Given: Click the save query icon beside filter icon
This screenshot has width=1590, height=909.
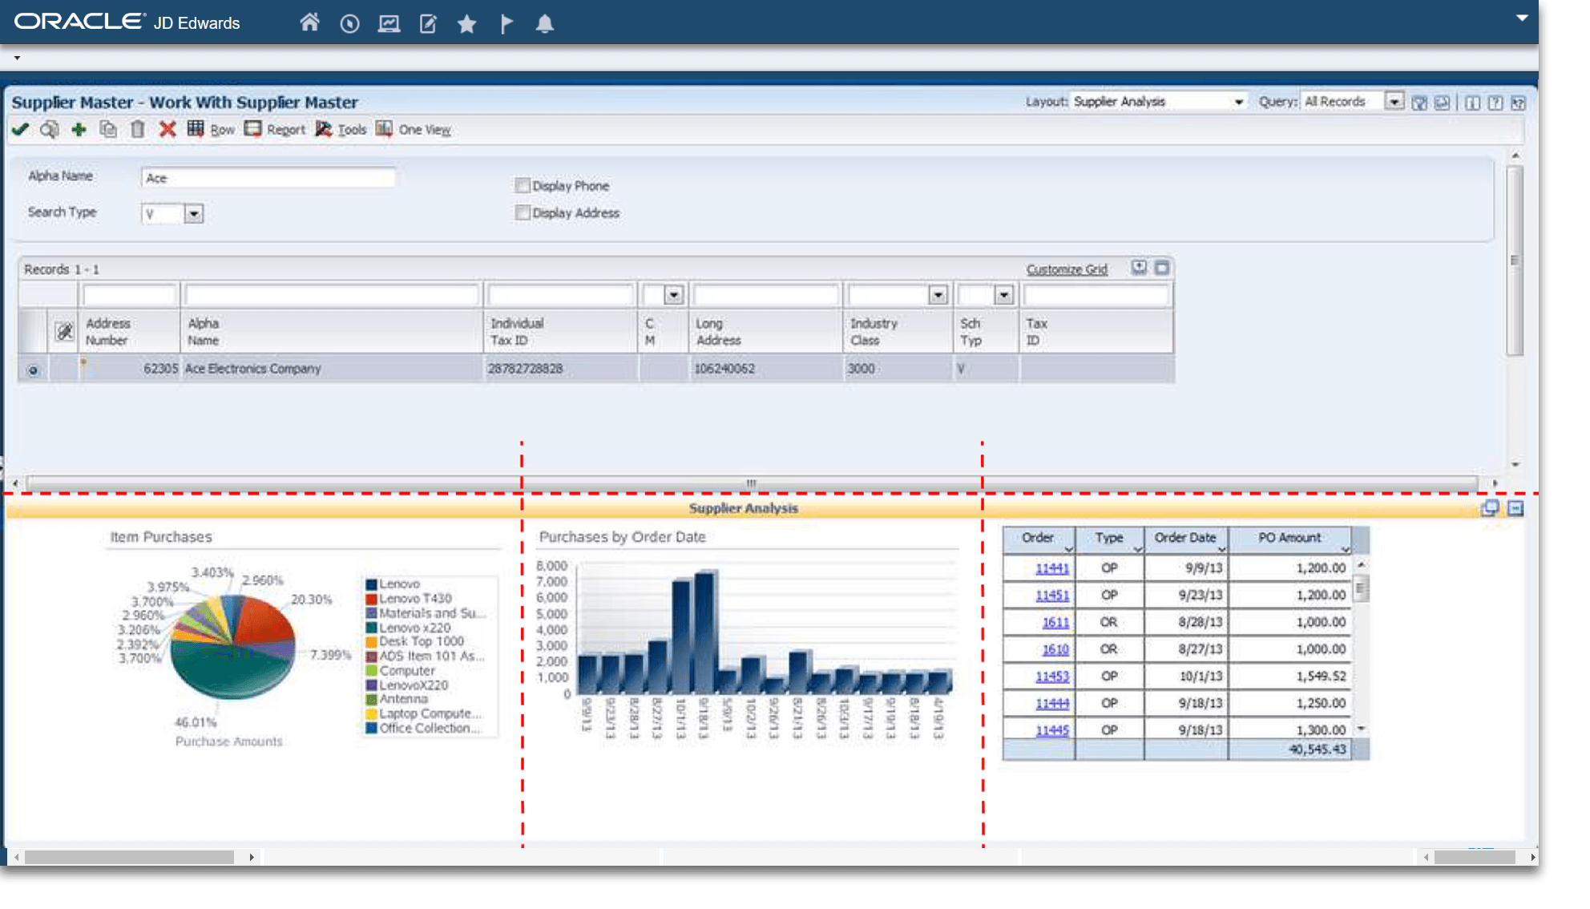Looking at the screenshot, I should (x=1442, y=103).
